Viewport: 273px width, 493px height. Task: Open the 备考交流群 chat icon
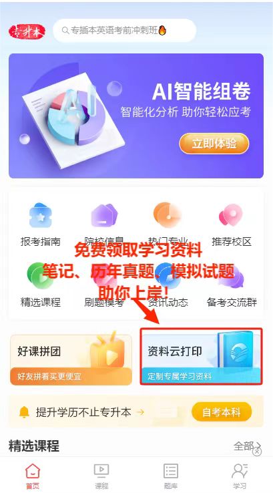tap(231, 277)
